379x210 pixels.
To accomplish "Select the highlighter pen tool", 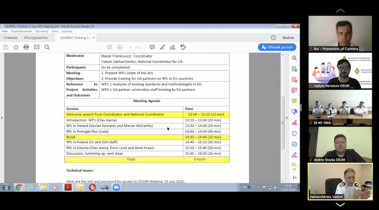I will (x=162, y=47).
